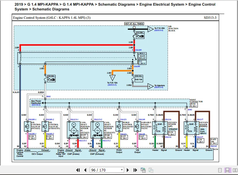Click the variable intake solenoid valve symbol
The height and width of the screenshot is (175, 238).
pyautogui.click(x=137, y=126)
